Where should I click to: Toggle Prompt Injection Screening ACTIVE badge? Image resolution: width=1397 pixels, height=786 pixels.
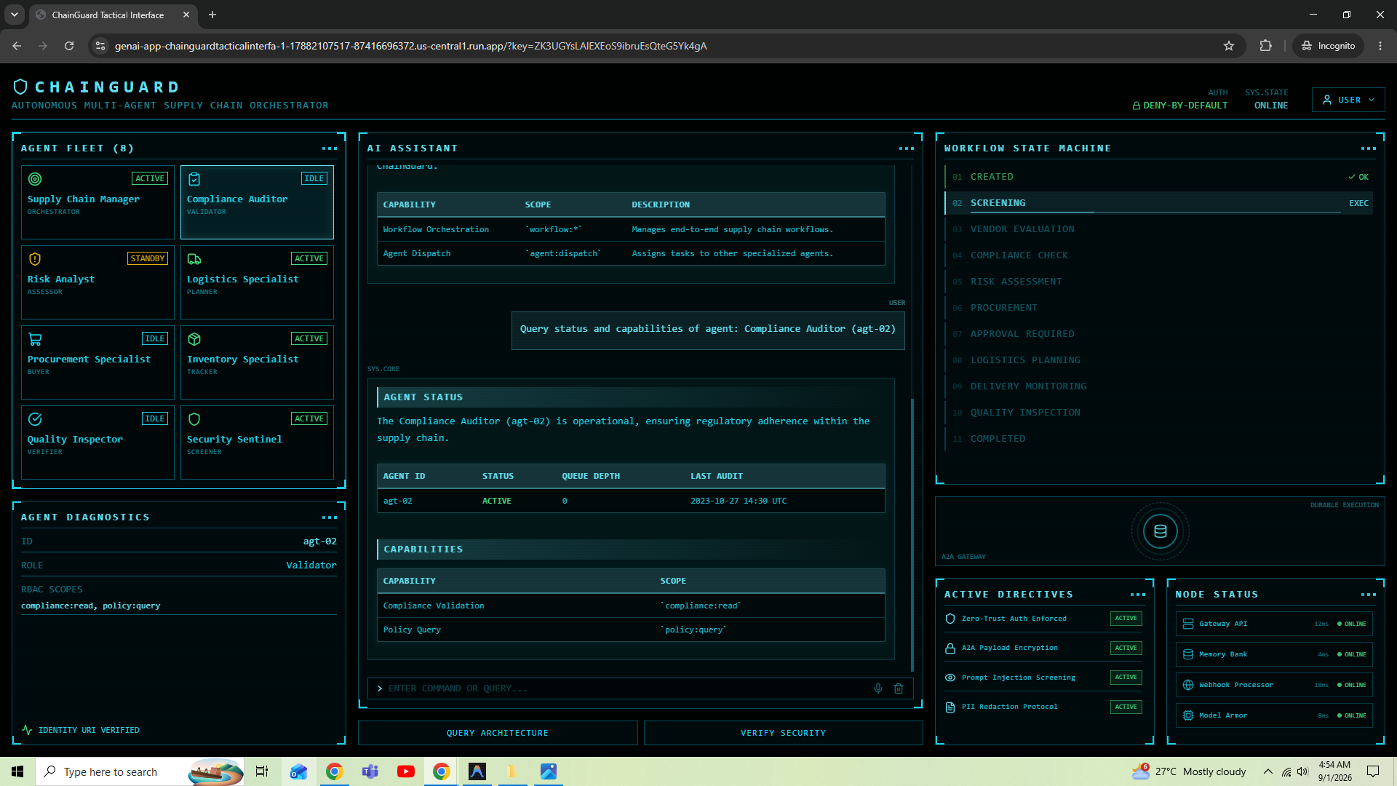[x=1126, y=678]
